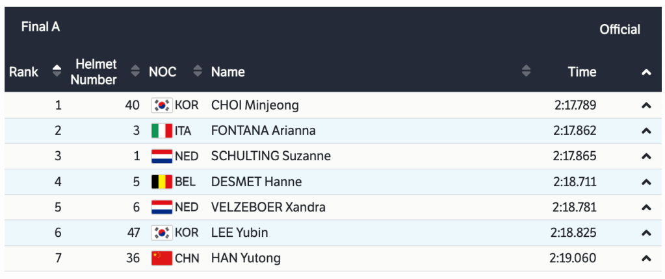Sort table by Rank column arrows

coord(57,71)
